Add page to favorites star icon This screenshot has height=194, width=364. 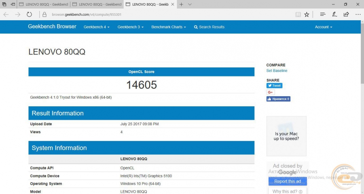307,15
